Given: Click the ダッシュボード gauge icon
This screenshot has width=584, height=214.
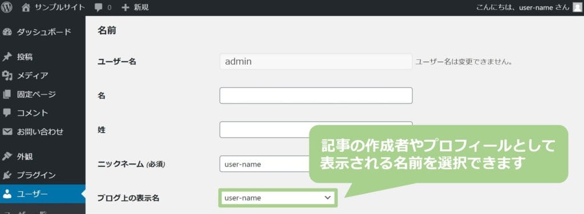Looking at the screenshot, I should tap(7, 32).
